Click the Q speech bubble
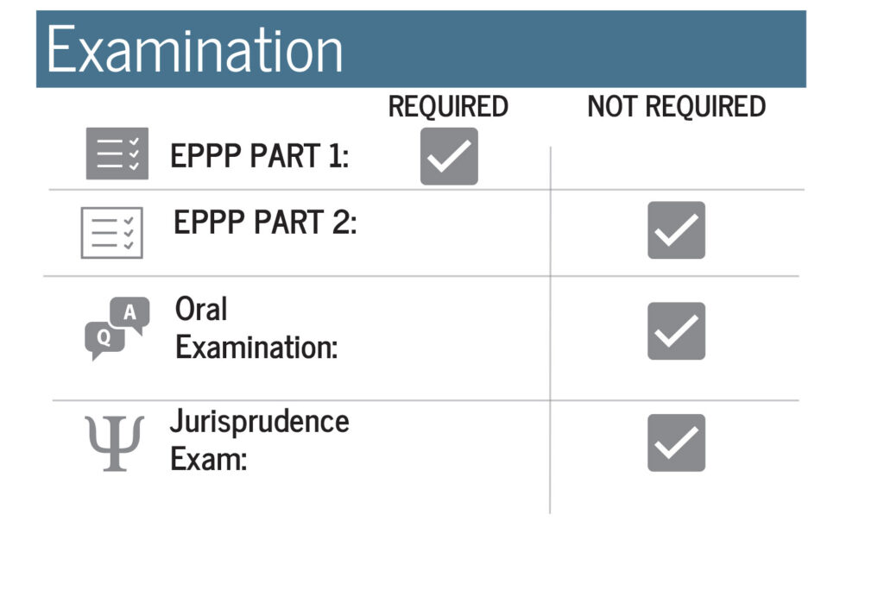This screenshot has height=590, width=884. (x=104, y=340)
